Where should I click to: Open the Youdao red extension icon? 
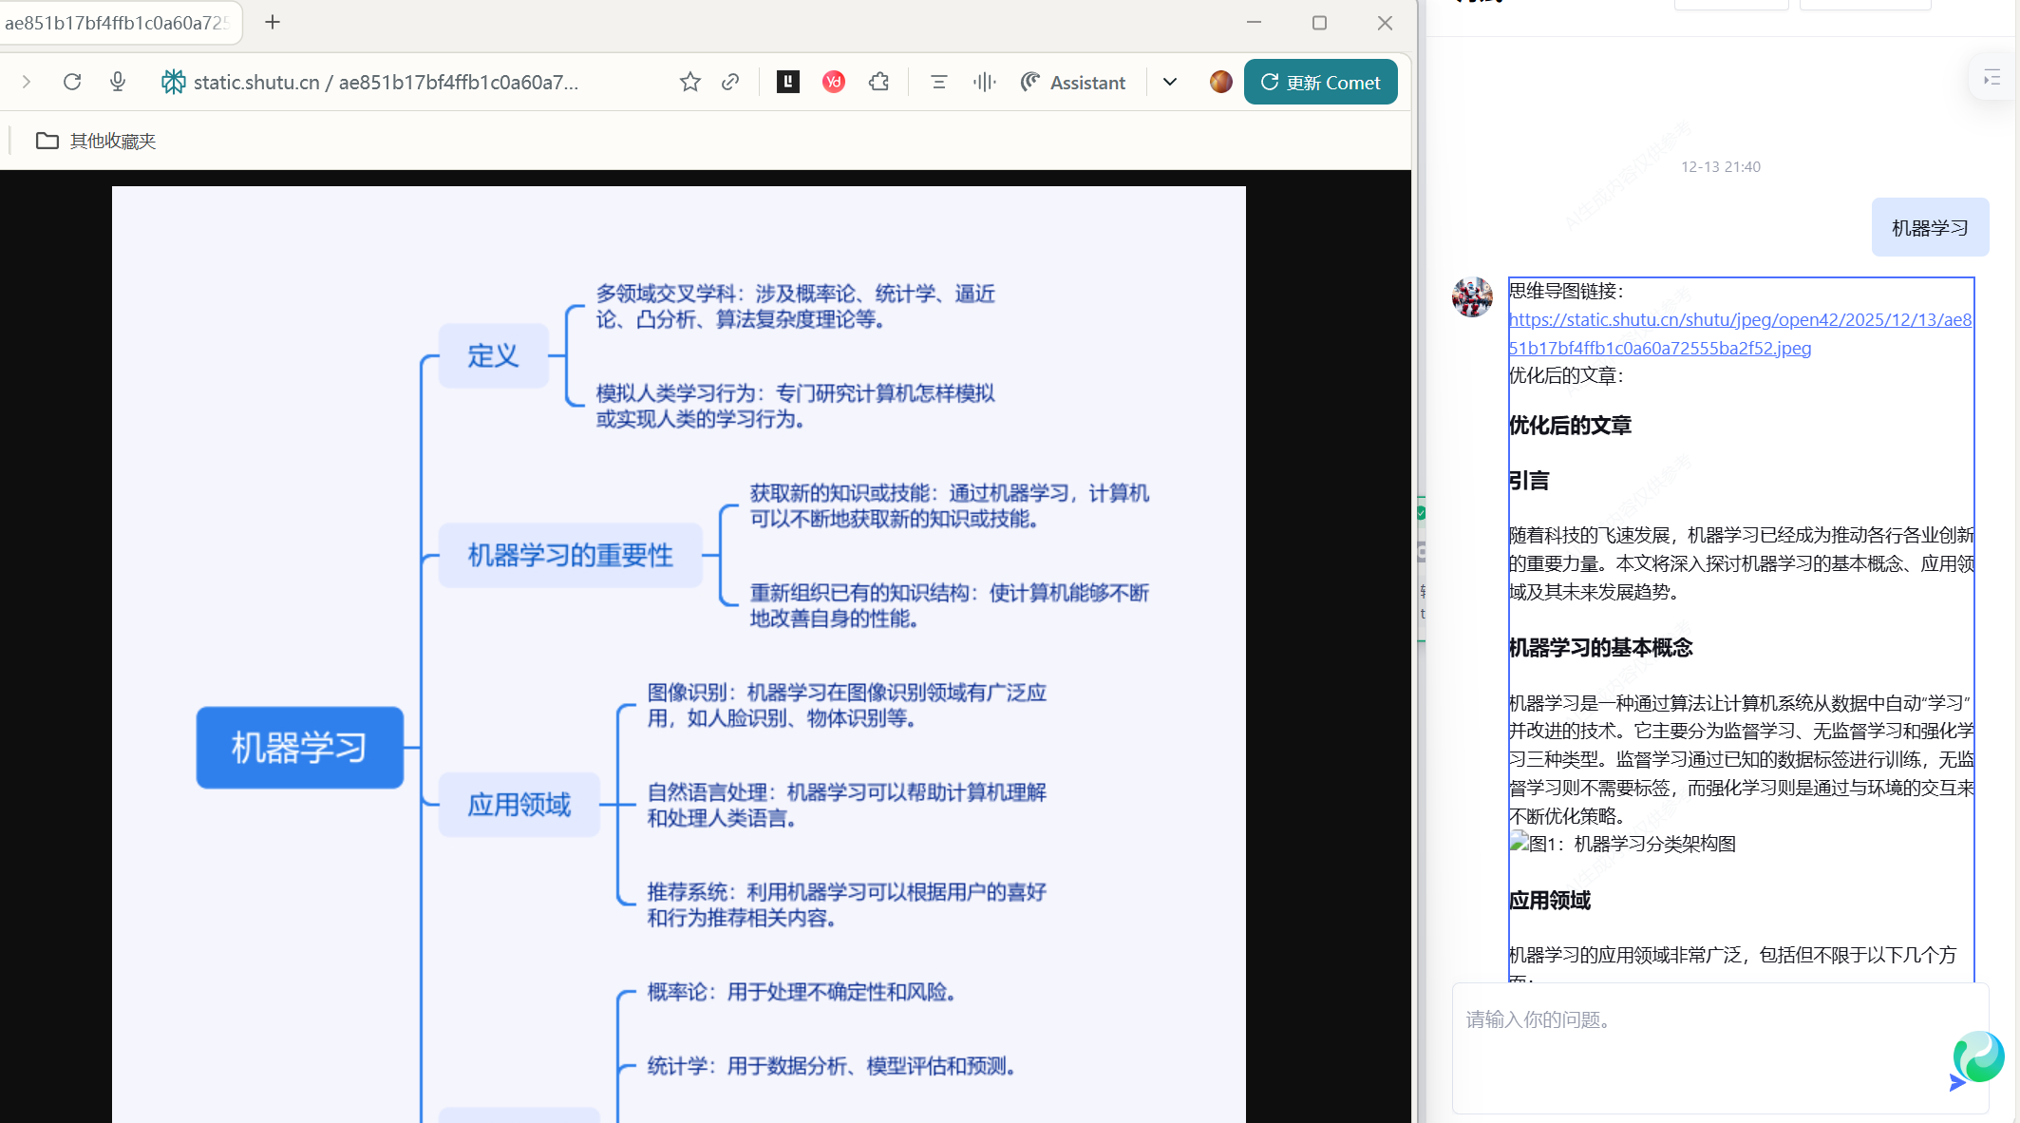pyautogui.click(x=833, y=82)
